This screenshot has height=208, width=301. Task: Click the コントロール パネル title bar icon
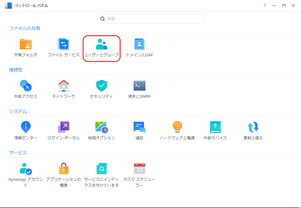click(x=8, y=6)
